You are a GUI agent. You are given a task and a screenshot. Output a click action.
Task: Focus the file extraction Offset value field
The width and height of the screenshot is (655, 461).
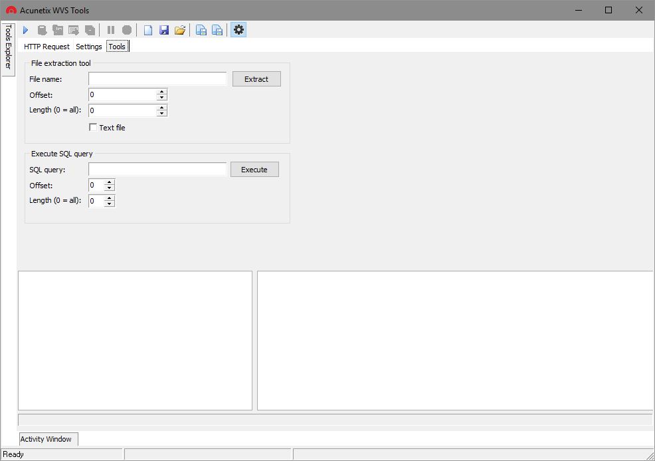123,94
